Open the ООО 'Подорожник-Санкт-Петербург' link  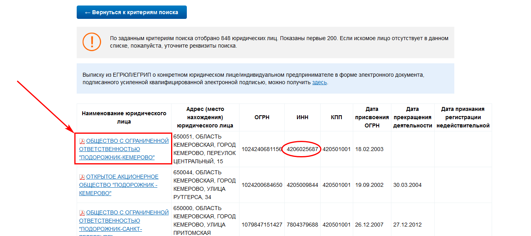click(x=124, y=223)
